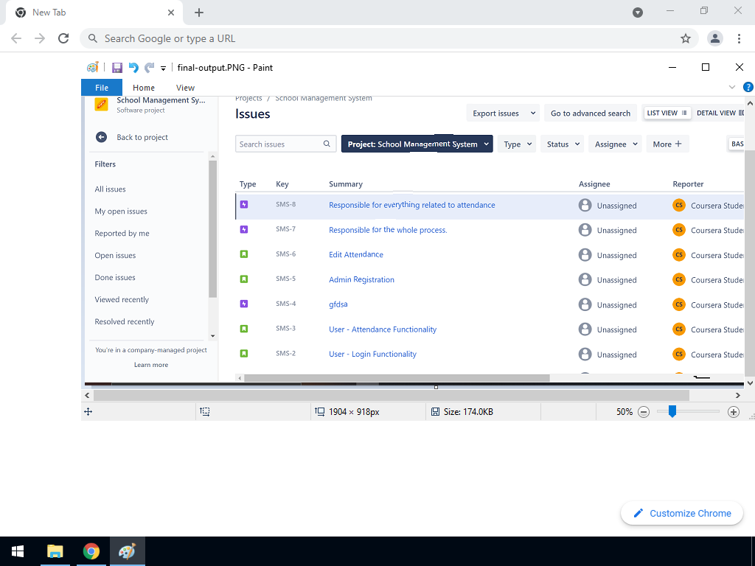The image size is (755, 566).
Task: Select the Open issues filter
Action: tap(115, 256)
